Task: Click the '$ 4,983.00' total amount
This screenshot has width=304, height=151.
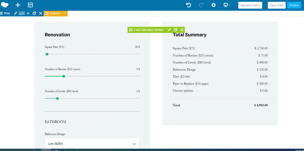Action: click(x=261, y=105)
